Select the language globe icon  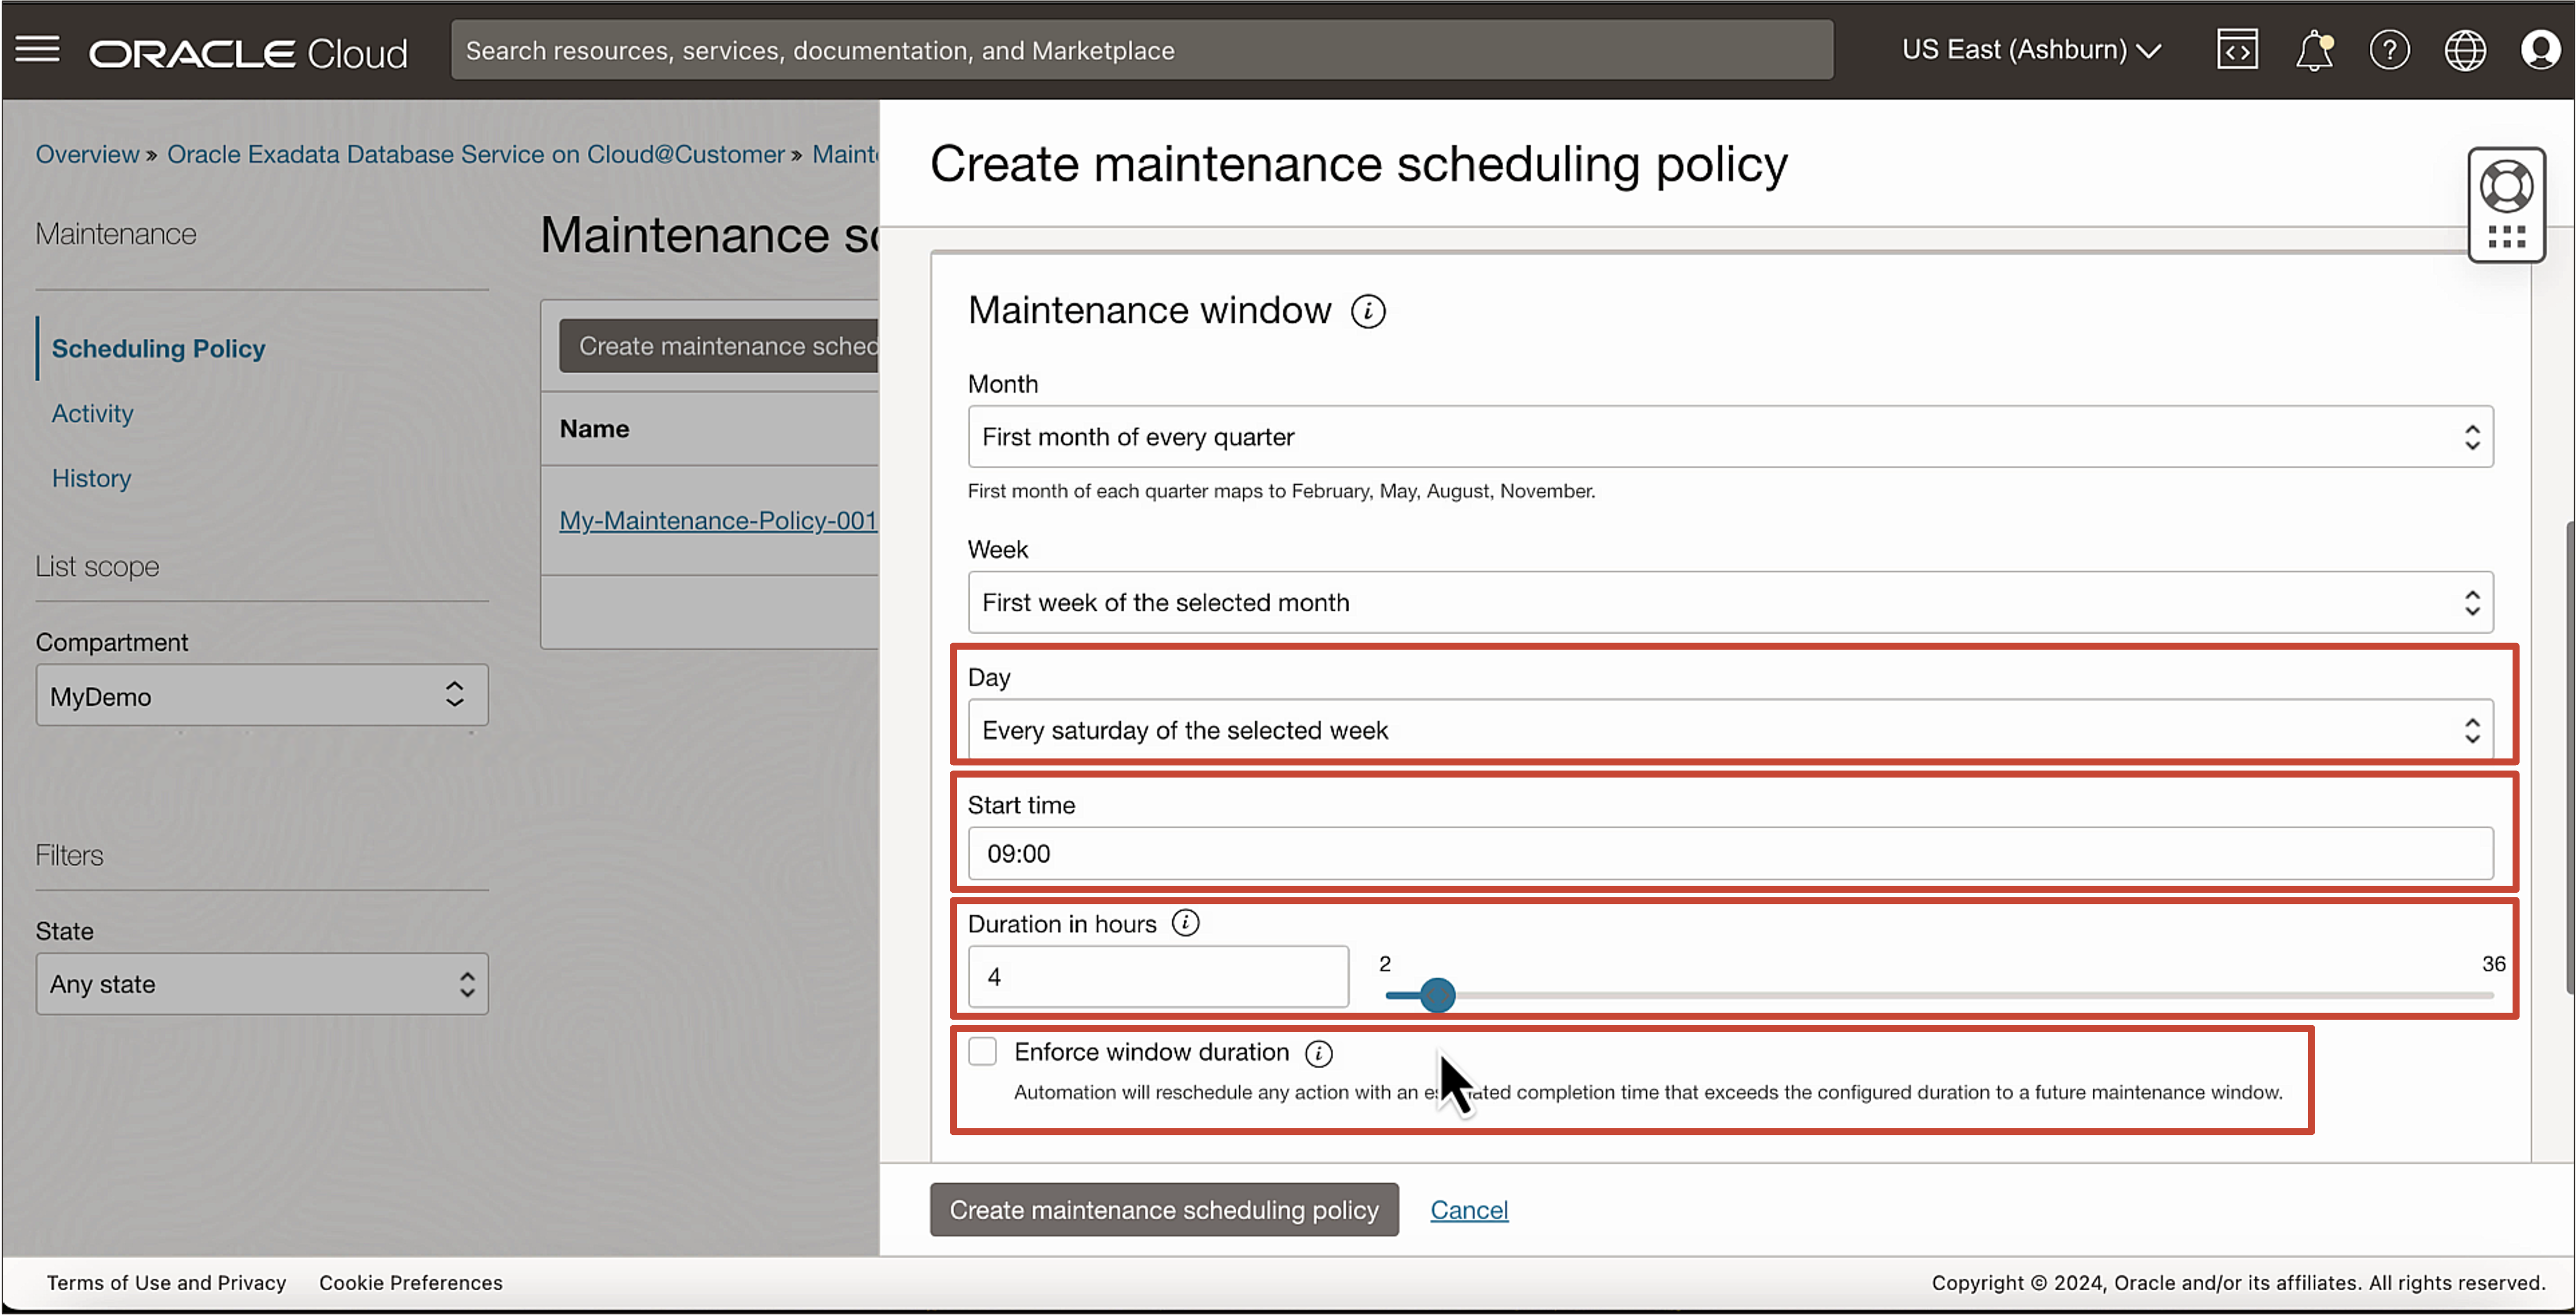[x=2465, y=49]
